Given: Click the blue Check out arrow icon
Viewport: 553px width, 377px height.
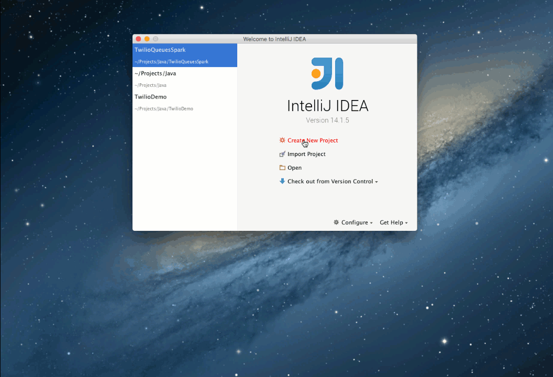Looking at the screenshot, I should pyautogui.click(x=282, y=181).
